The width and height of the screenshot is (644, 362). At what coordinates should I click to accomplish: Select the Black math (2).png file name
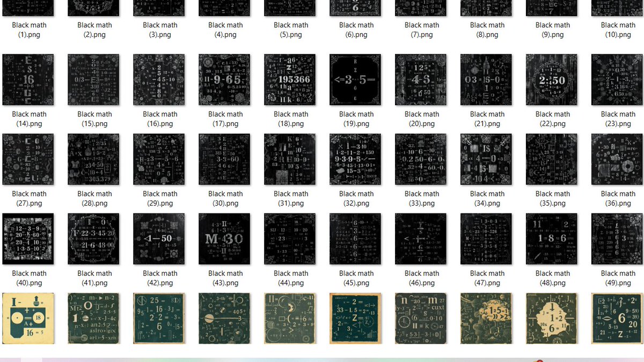(94, 30)
